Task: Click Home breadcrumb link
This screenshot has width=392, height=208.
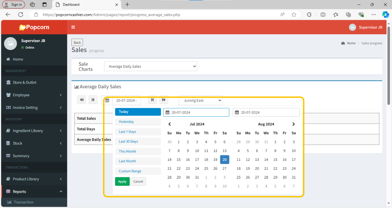Action: 351,43
